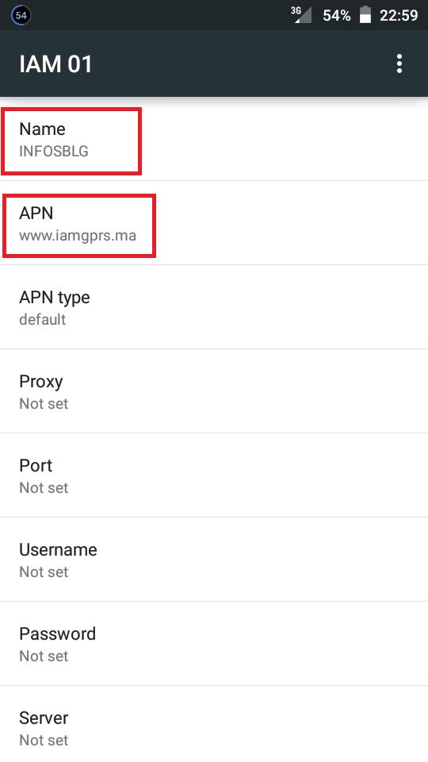Screen dimensions: 428x762
Task: Open the APN type setting
Action: [214, 307]
